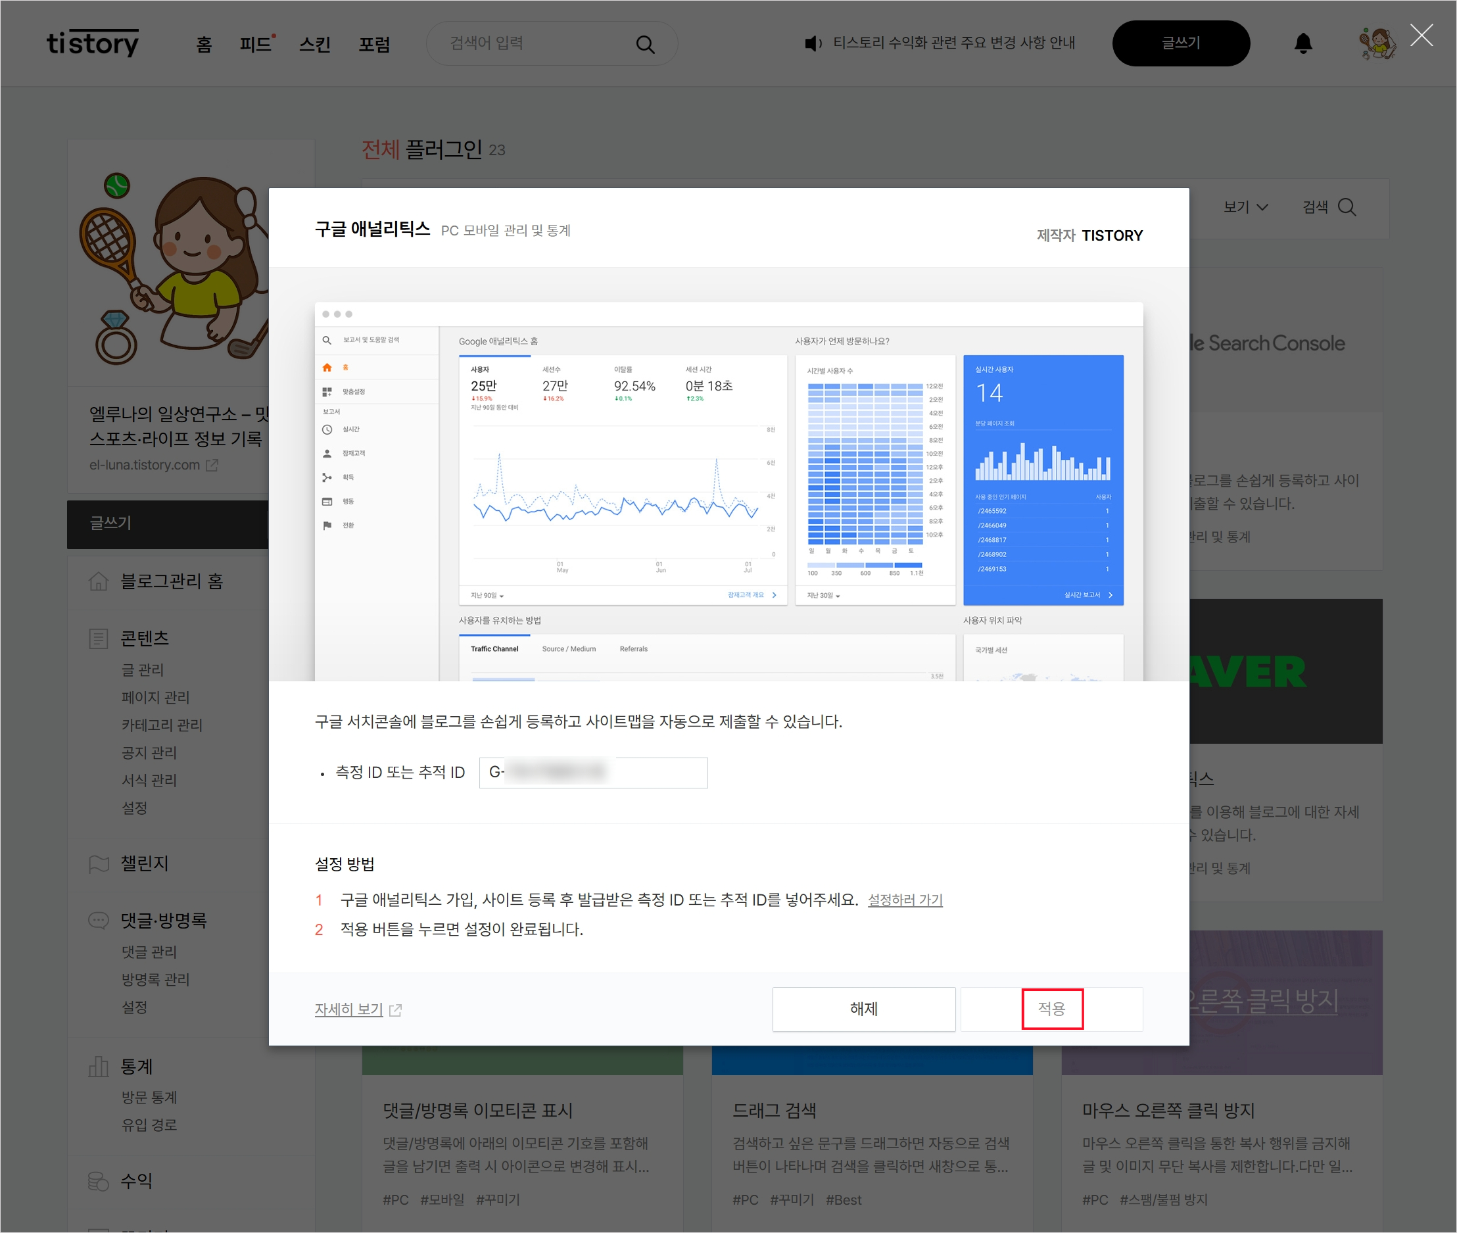Open 페이지 관리 in sidebar
This screenshot has width=1457, height=1233.
coord(156,698)
